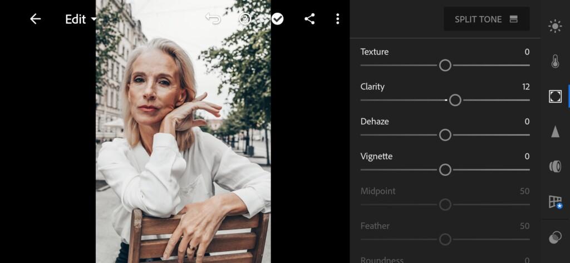Open the Detail triangle panel
The width and height of the screenshot is (570, 263).
click(x=555, y=131)
